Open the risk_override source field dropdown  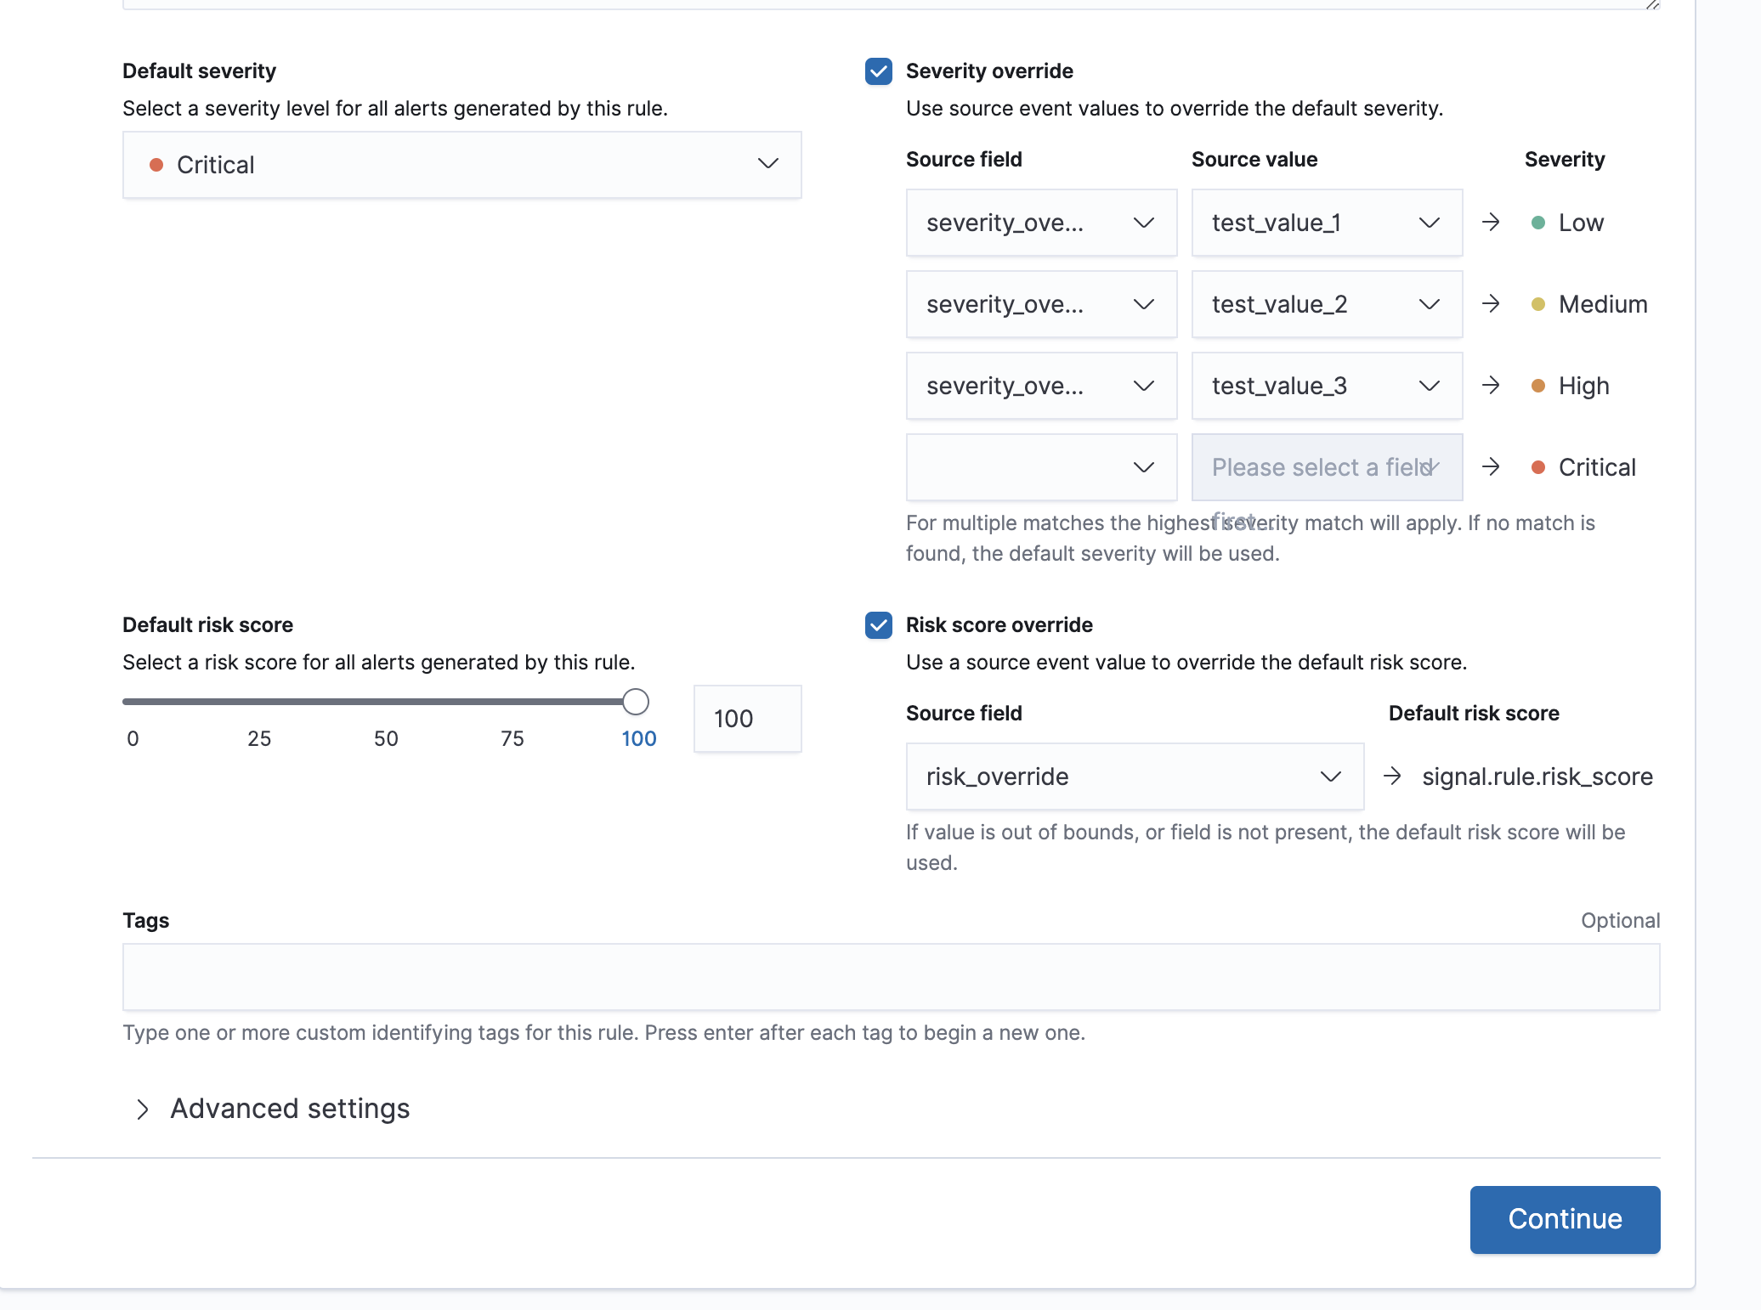point(1135,776)
